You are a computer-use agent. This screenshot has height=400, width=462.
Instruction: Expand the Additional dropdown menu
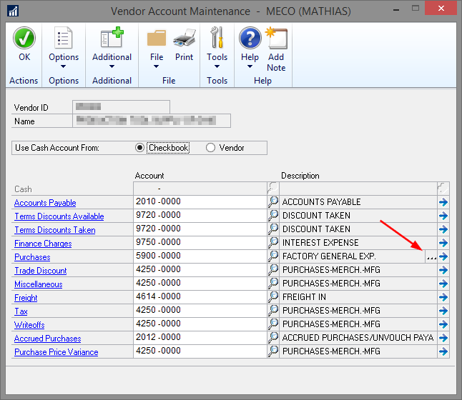(x=112, y=57)
